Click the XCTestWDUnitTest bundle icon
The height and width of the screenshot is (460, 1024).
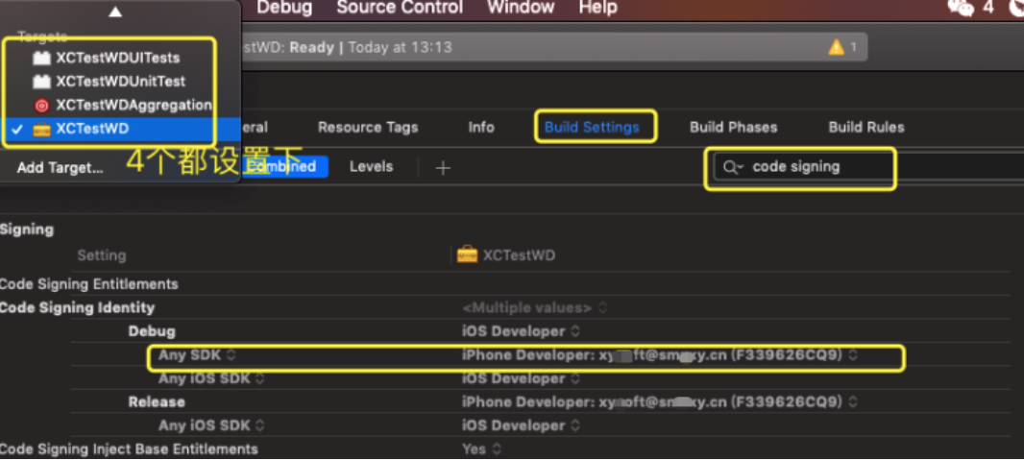pyautogui.click(x=42, y=82)
